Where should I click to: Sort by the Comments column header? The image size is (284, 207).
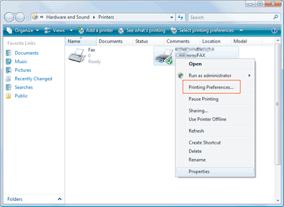pos(182,41)
